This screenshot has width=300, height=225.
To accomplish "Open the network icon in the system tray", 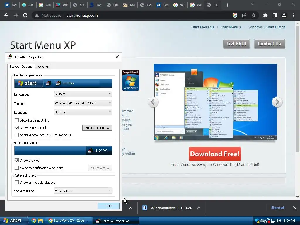I will pyautogui.click(x=273, y=221).
